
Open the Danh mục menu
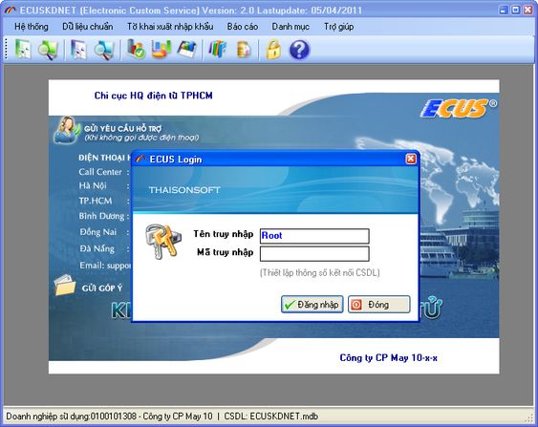coord(291,27)
